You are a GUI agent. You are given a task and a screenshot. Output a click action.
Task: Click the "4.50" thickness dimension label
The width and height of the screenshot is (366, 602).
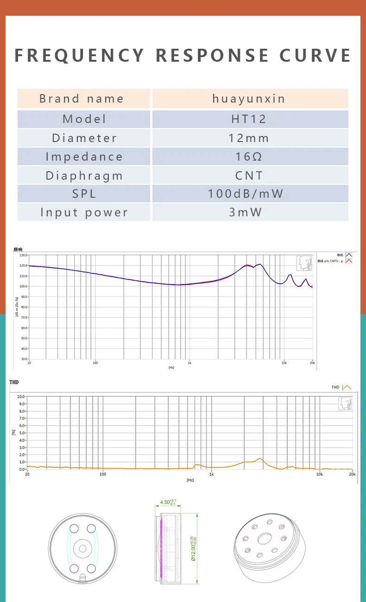point(168,503)
